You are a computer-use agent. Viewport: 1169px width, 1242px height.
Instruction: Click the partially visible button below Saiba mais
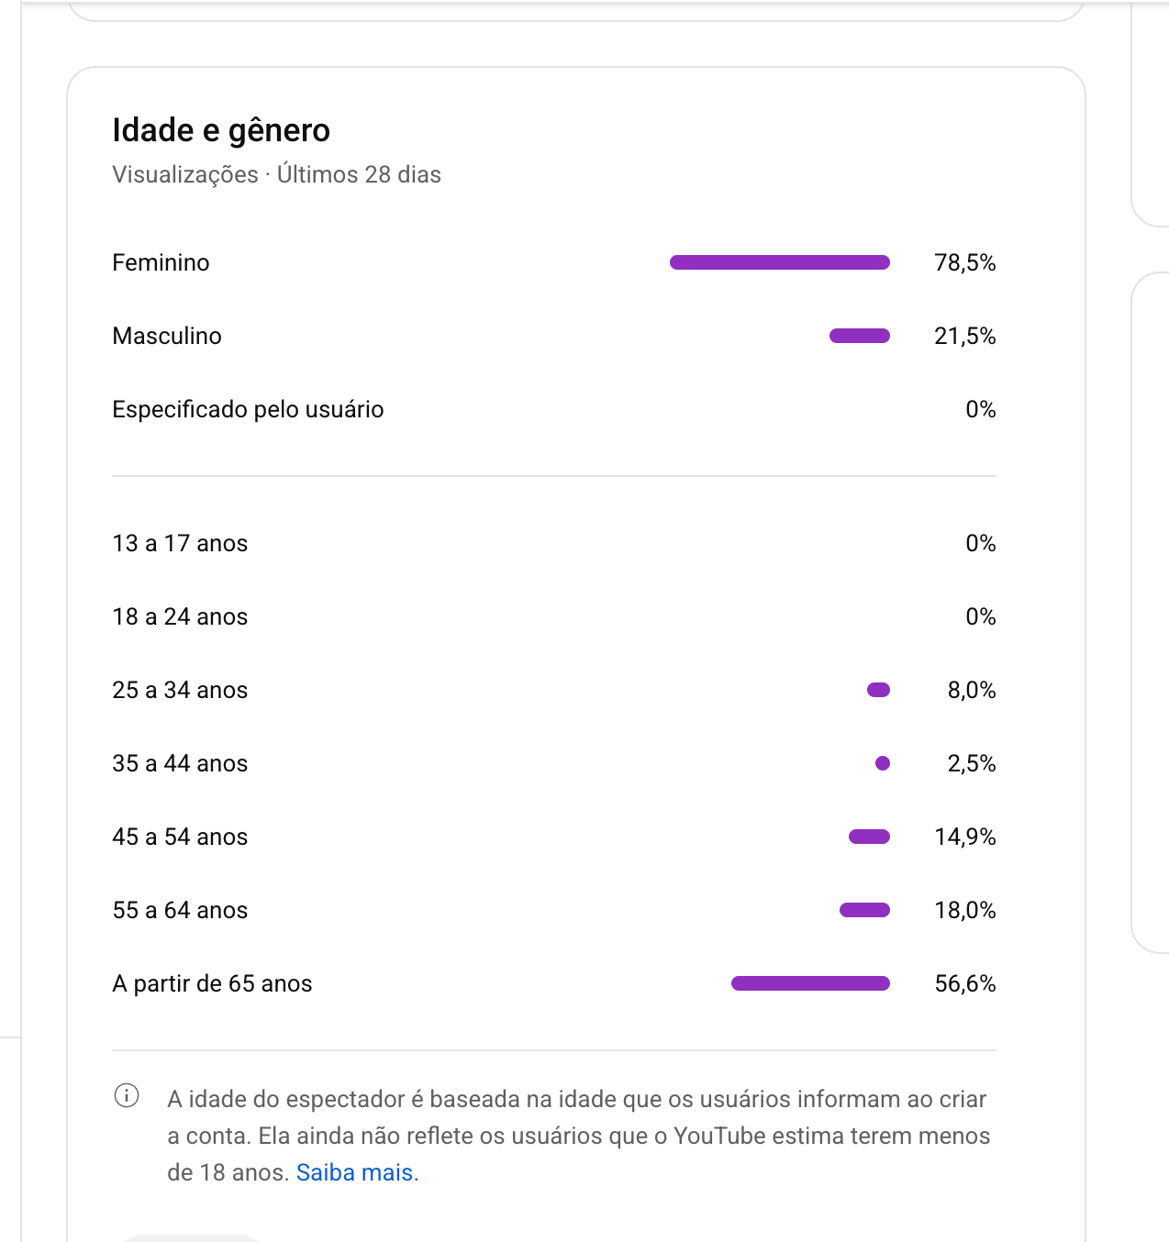coord(192,1237)
